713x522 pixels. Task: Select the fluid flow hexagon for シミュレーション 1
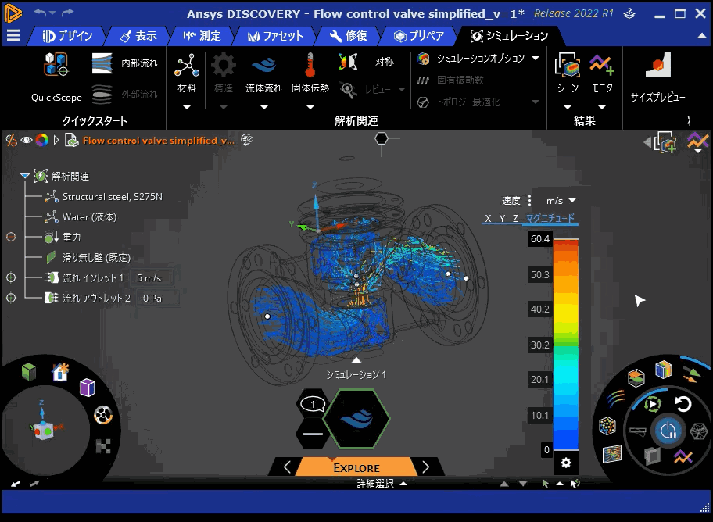tap(356, 419)
